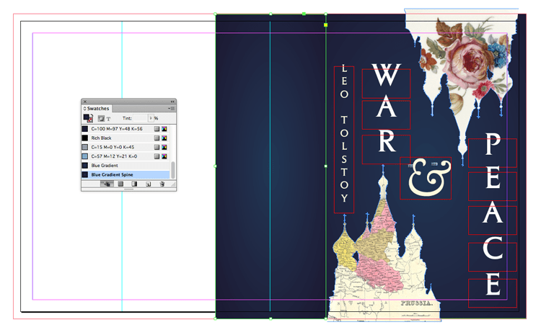
Task: Click Show Color Swatches button
Action: click(x=120, y=184)
